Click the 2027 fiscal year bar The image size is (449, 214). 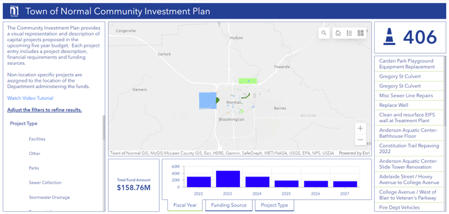click(x=345, y=184)
